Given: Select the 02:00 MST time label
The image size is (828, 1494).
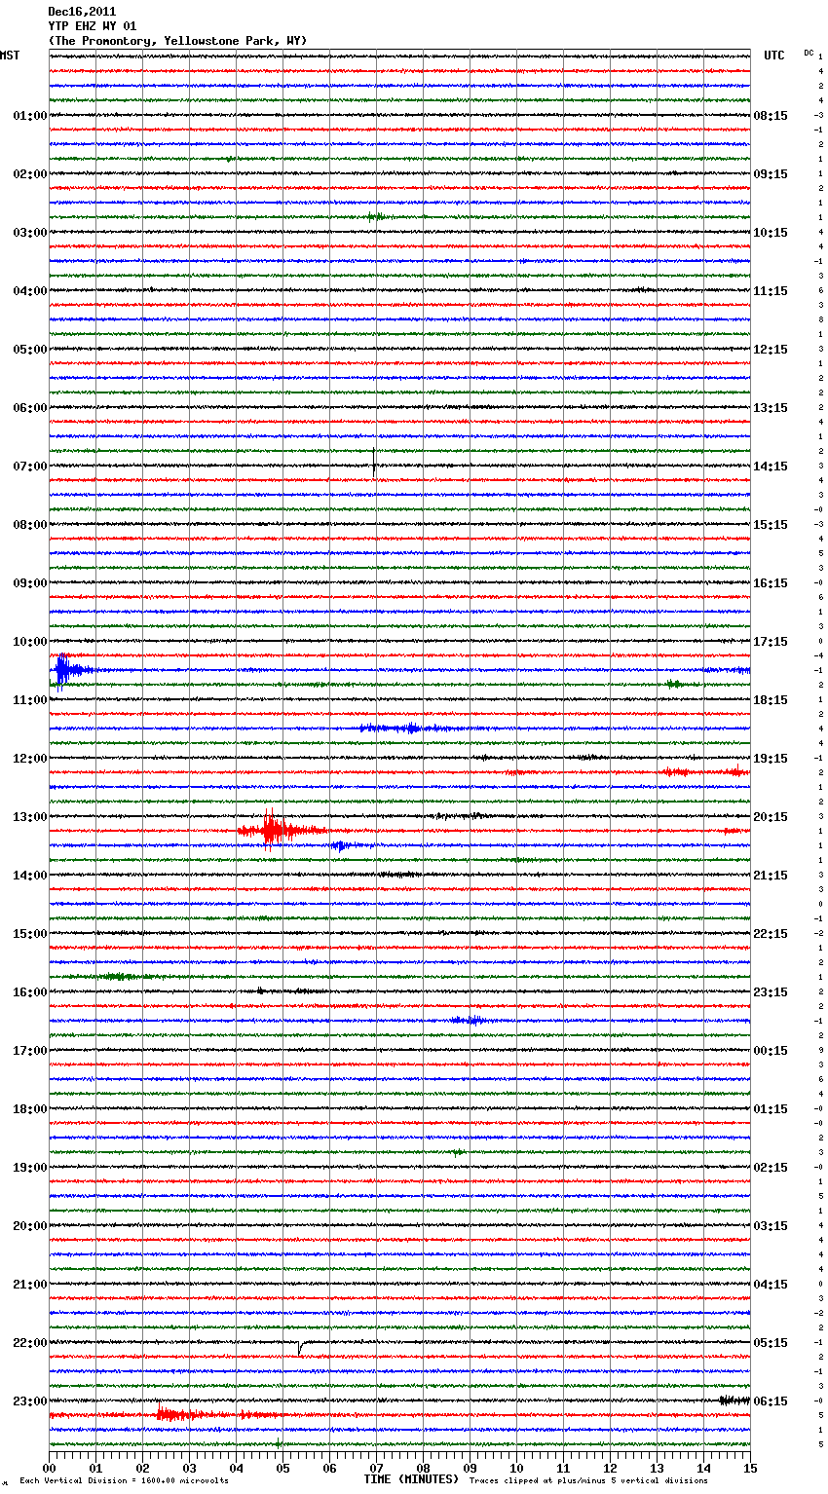Looking at the screenshot, I should (x=30, y=174).
